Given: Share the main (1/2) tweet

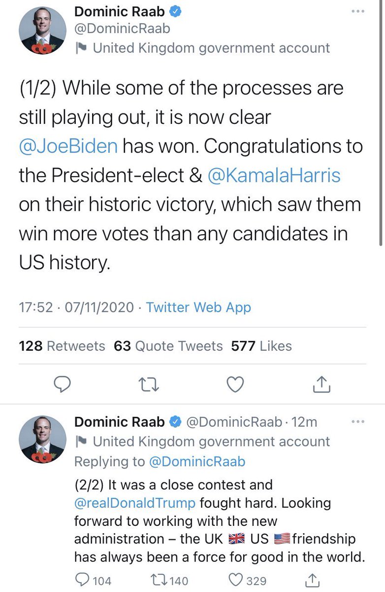Looking at the screenshot, I should click(x=321, y=384).
